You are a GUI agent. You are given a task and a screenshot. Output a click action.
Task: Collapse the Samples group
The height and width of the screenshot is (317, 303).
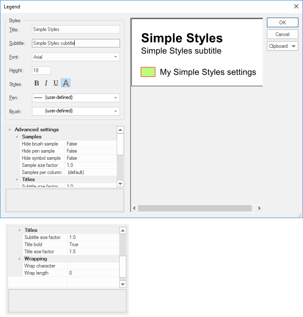[17, 137]
